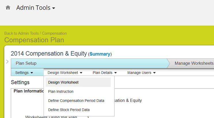
Task: Click the Compensation breadcrumb link
Action: (54, 33)
